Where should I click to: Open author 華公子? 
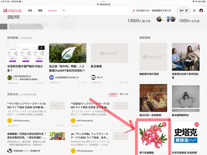click(x=100, y=78)
